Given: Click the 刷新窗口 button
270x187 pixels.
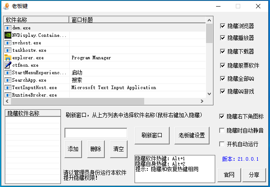Looking at the screenshot, I should coord(153,135).
